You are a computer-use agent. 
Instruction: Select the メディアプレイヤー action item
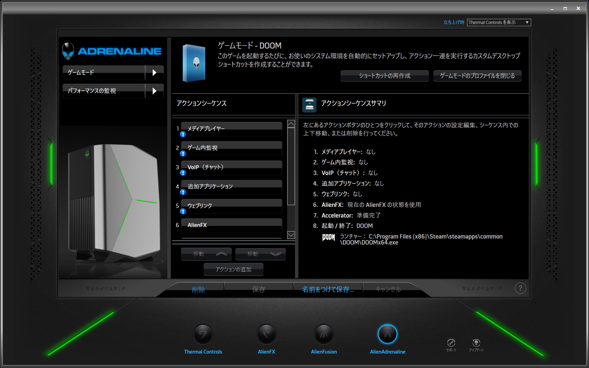tap(231, 129)
